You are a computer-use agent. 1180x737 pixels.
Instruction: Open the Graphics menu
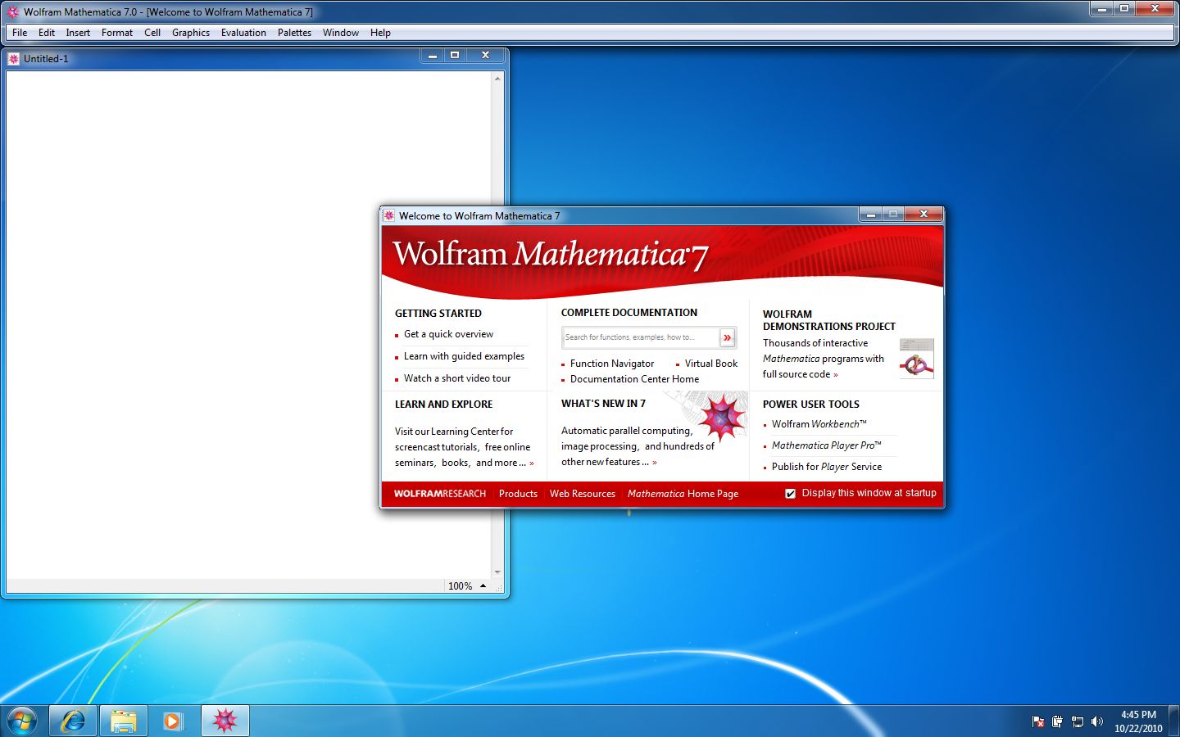coord(191,33)
